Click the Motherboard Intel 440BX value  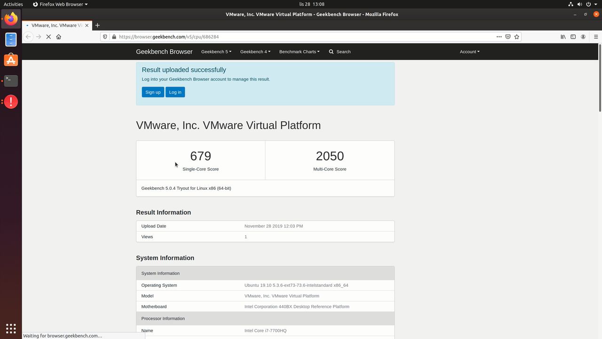297,307
